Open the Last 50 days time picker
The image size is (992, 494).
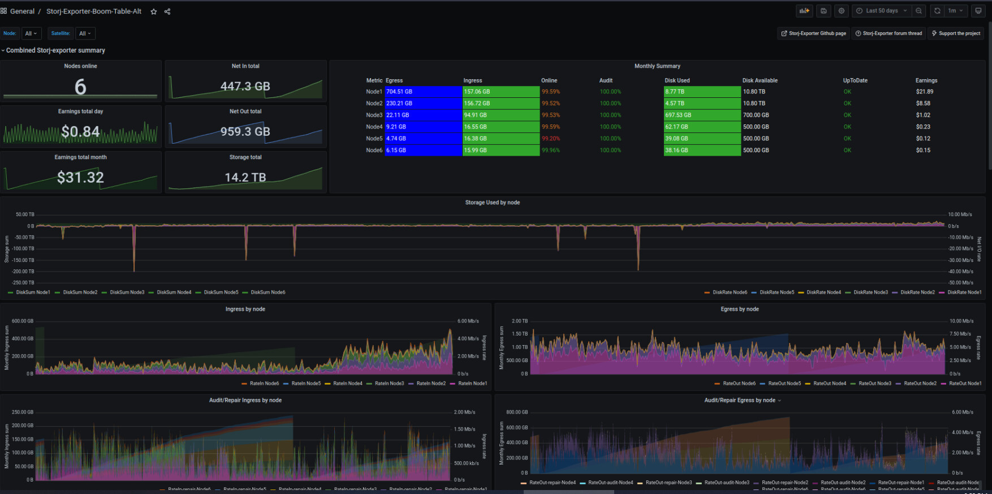coord(881,11)
